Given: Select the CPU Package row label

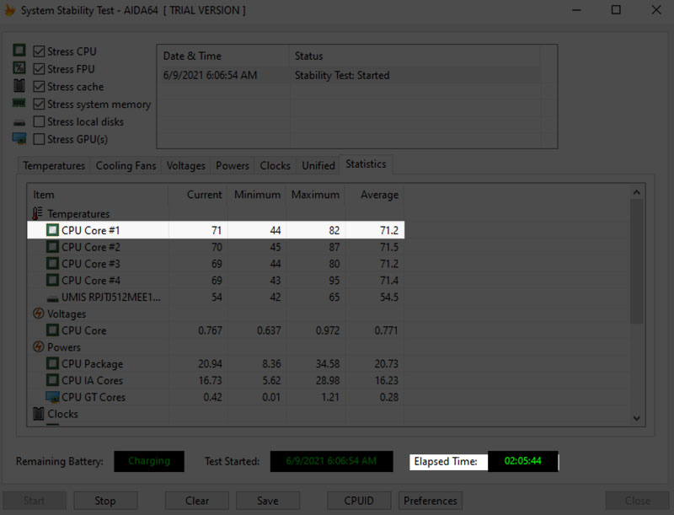Looking at the screenshot, I should coord(92,363).
